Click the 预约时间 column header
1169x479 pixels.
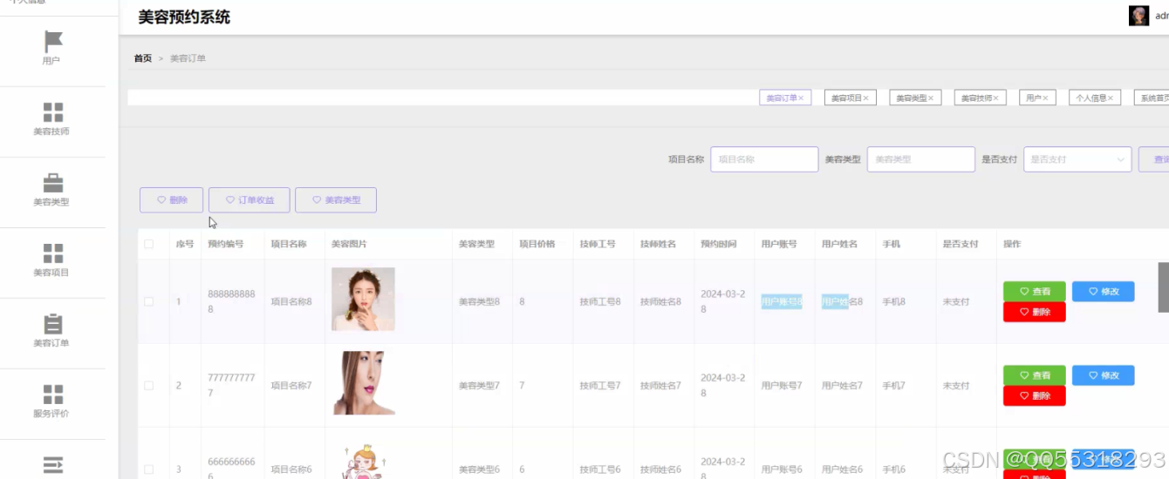[x=718, y=245]
